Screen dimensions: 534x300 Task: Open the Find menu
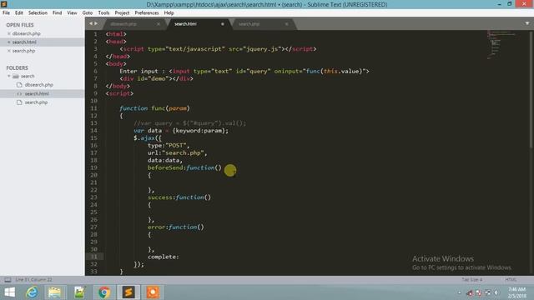(57, 13)
